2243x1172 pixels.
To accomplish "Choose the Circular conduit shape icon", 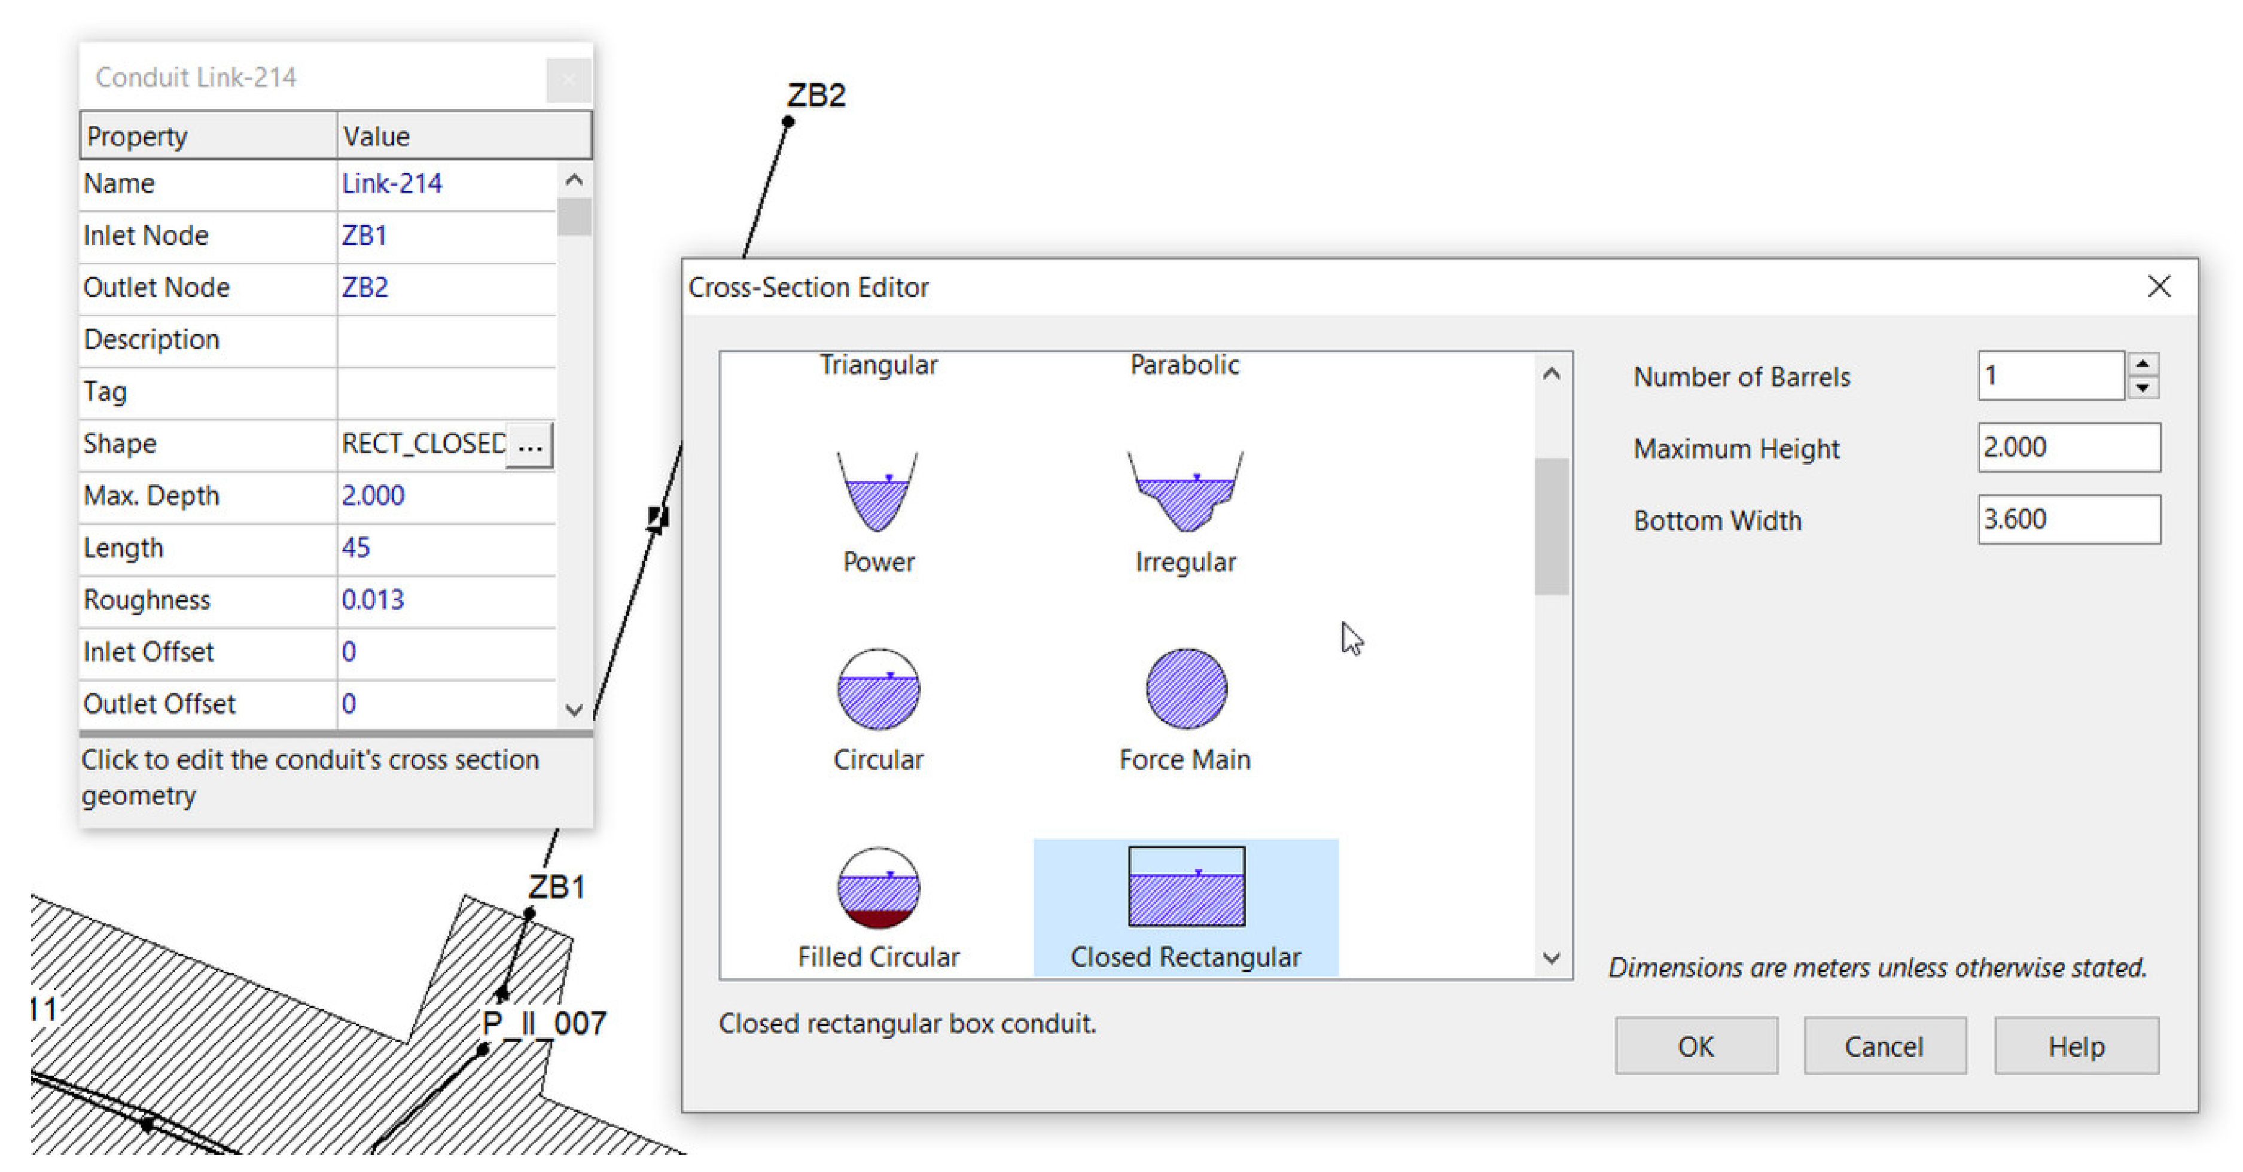I will tap(877, 689).
